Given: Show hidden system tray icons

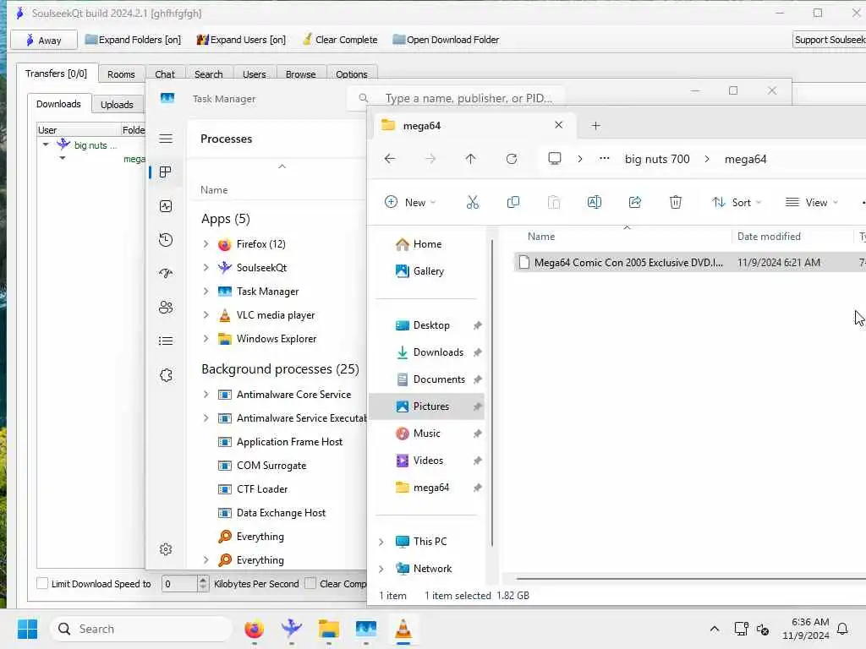Looking at the screenshot, I should click(714, 629).
